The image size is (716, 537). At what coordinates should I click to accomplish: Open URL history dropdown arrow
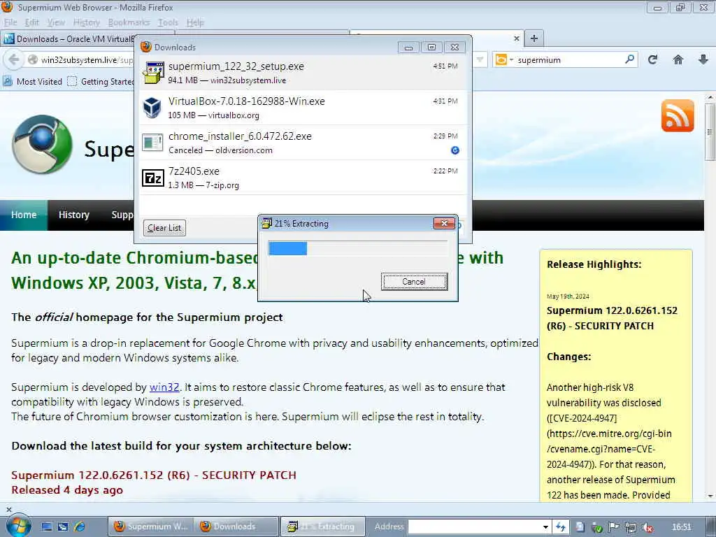pyautogui.click(x=480, y=60)
